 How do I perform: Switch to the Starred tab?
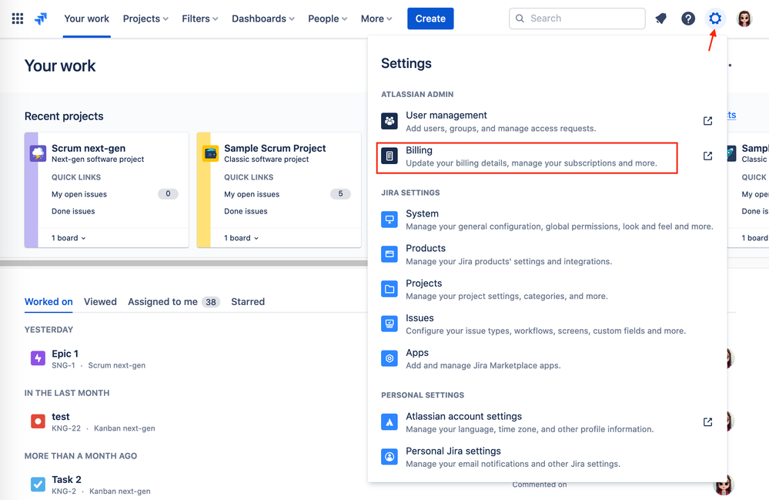click(248, 302)
